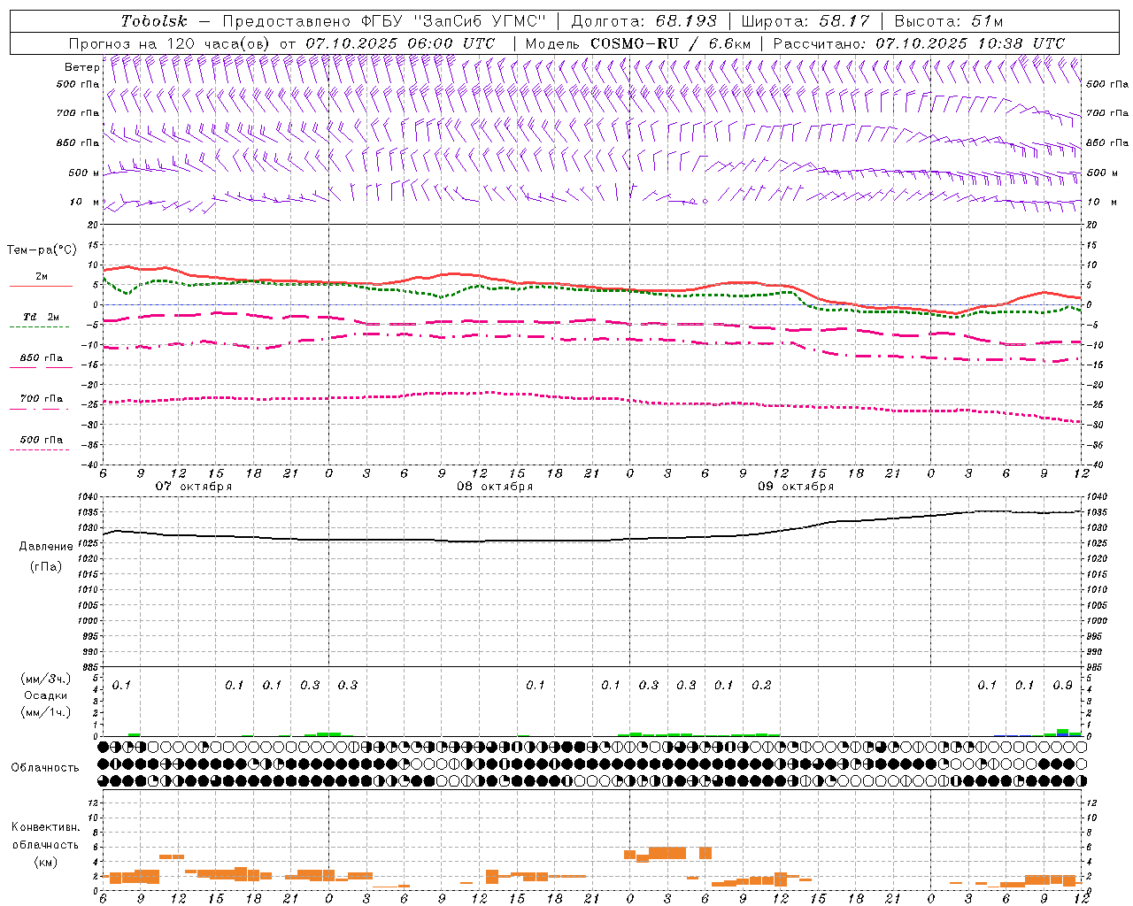Click the 'Td 2м' legend label
Viewport: 1133px width, 906px height.
click(42, 317)
